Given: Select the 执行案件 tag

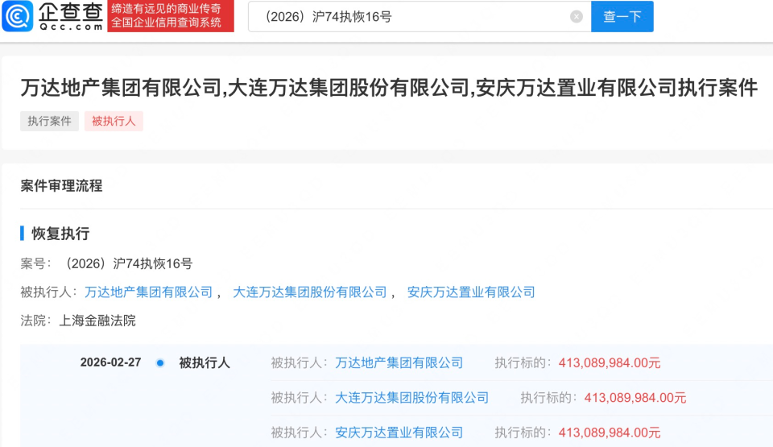Looking at the screenshot, I should [x=49, y=121].
